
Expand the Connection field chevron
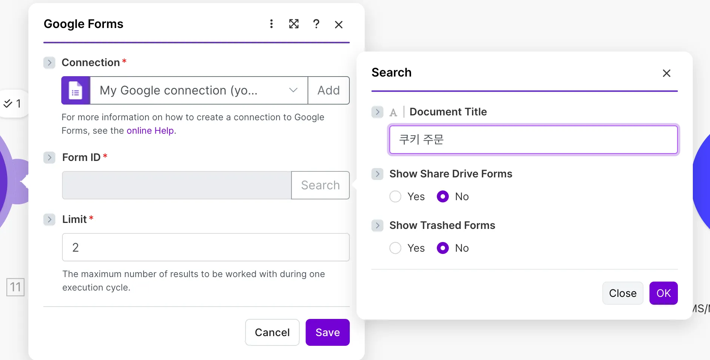click(49, 63)
